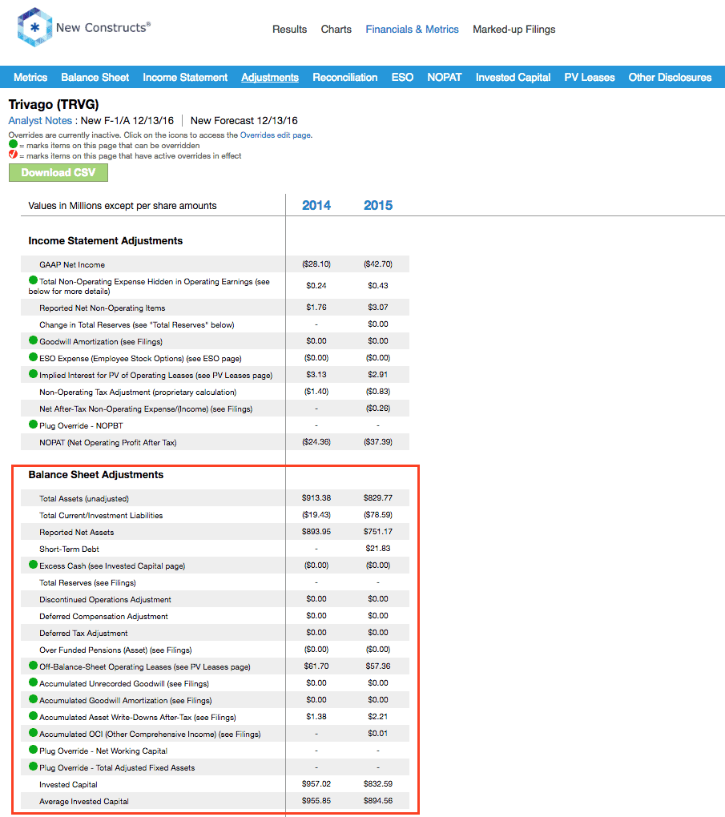Click the red checkmark active-override legend icon

[x=13, y=155]
